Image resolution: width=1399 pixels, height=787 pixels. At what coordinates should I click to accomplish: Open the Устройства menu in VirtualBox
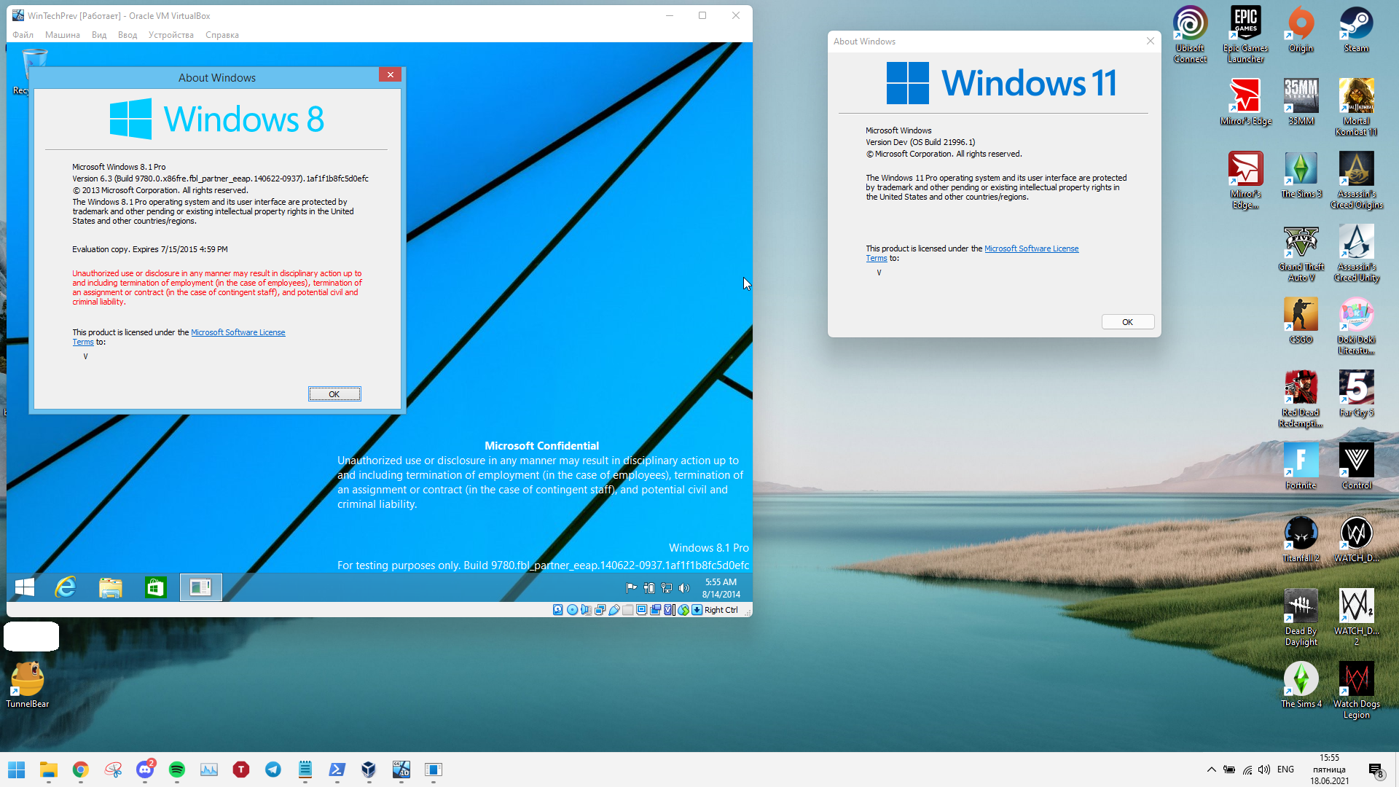(x=171, y=34)
